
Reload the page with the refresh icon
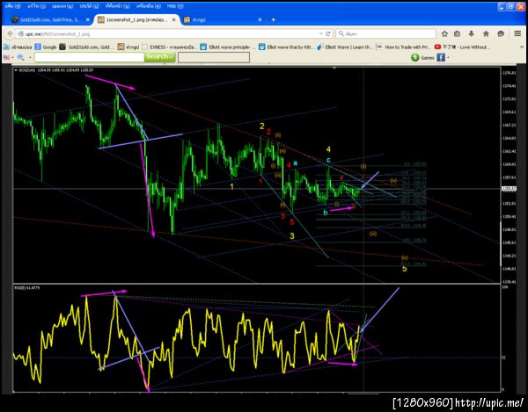[328, 33]
